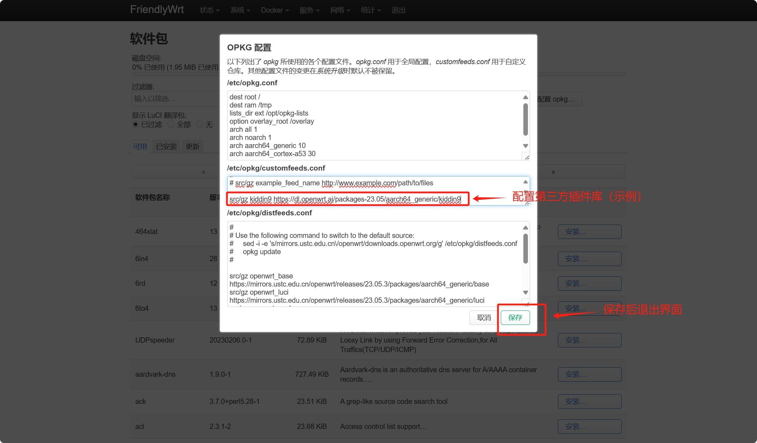Open the 统计 dropdown menu
This screenshot has width=757, height=443.
point(371,10)
